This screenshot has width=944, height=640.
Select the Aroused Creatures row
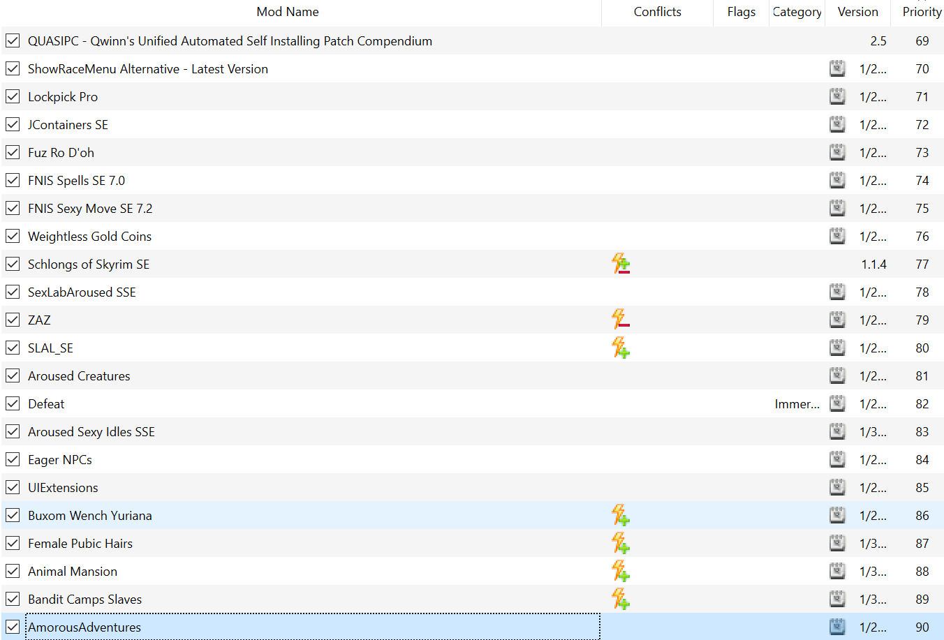[x=472, y=375]
